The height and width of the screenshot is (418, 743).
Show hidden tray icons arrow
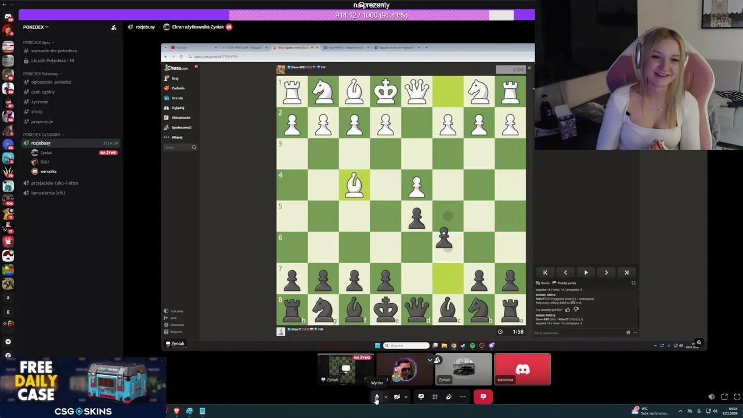tap(680, 411)
